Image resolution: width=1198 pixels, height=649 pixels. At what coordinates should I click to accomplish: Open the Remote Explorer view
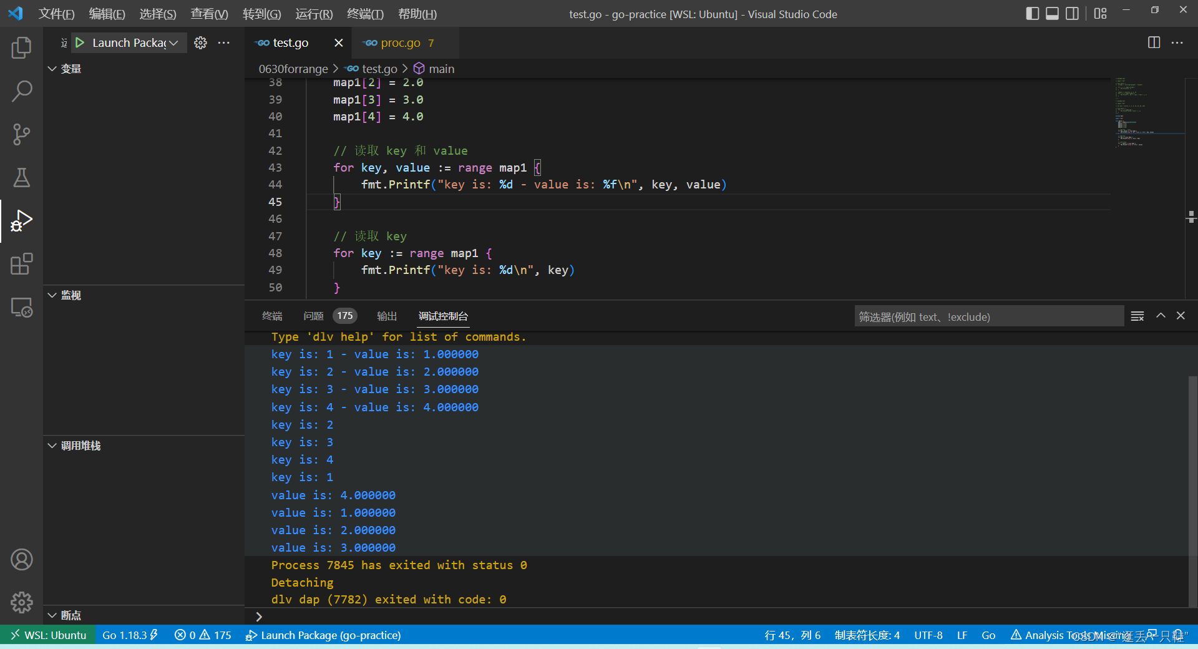[21, 307]
